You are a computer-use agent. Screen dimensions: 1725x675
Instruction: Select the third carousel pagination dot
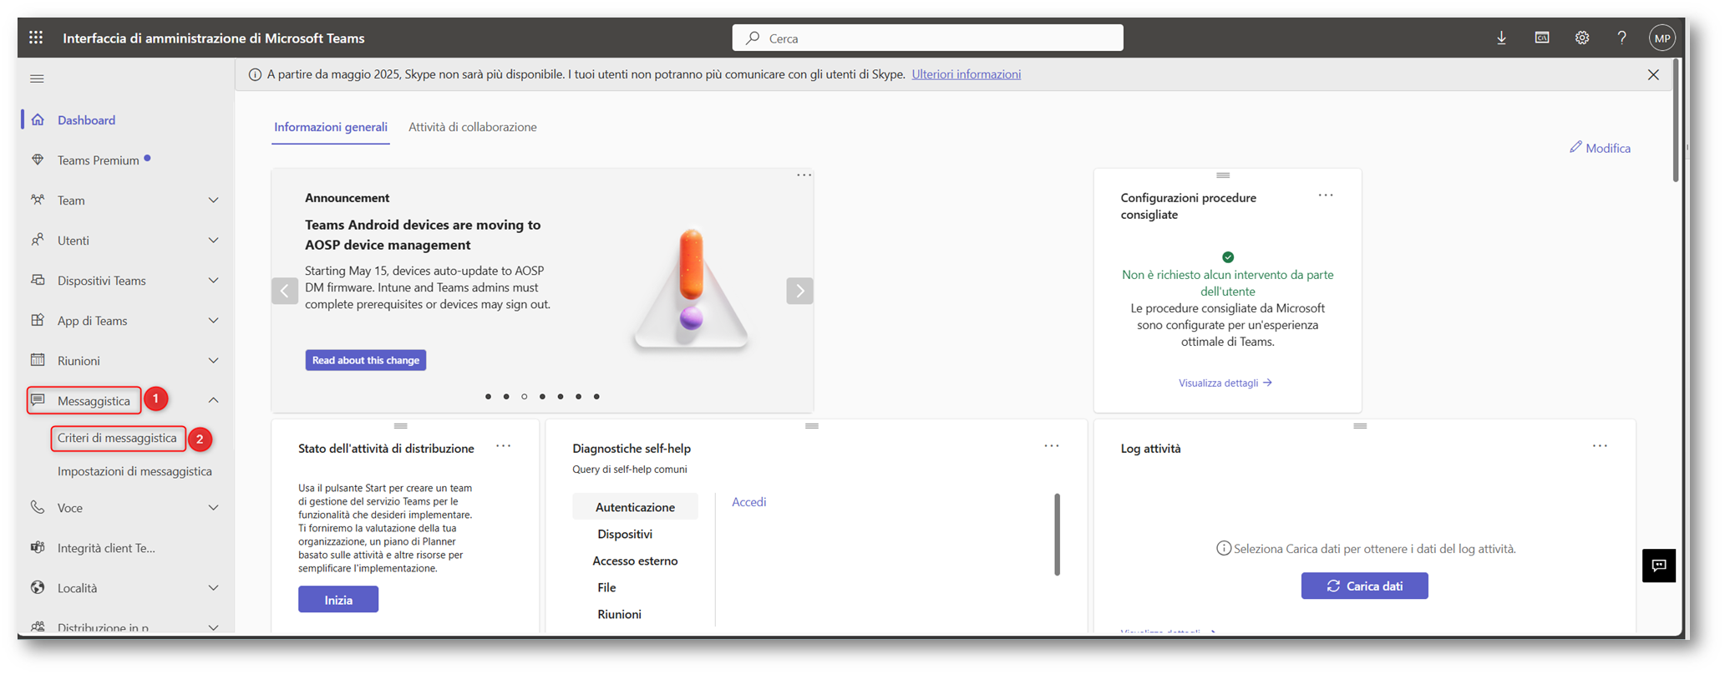[525, 397]
